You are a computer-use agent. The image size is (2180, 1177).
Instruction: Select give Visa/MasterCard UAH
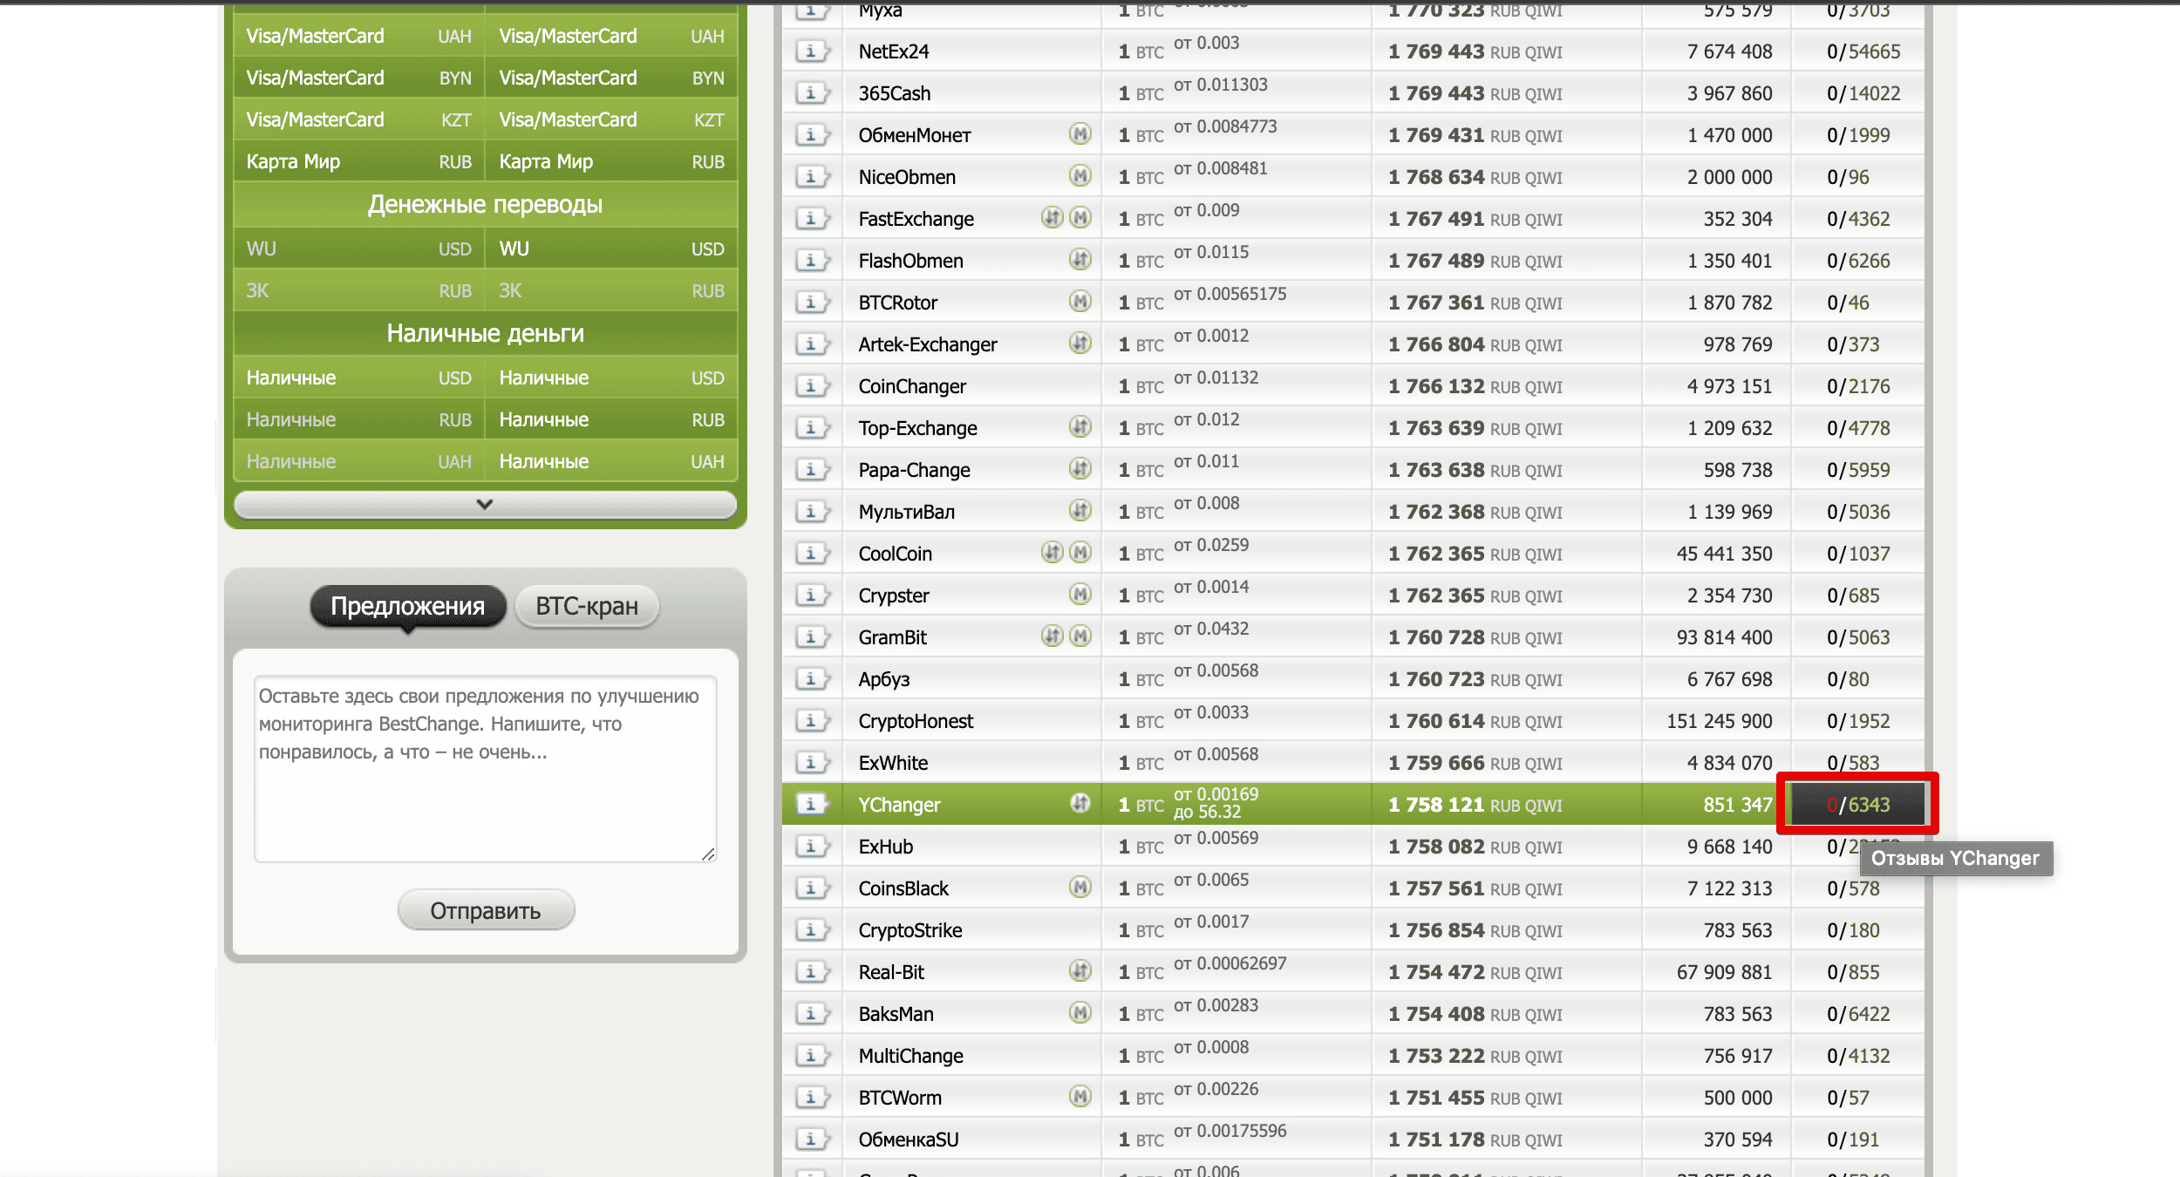(358, 37)
